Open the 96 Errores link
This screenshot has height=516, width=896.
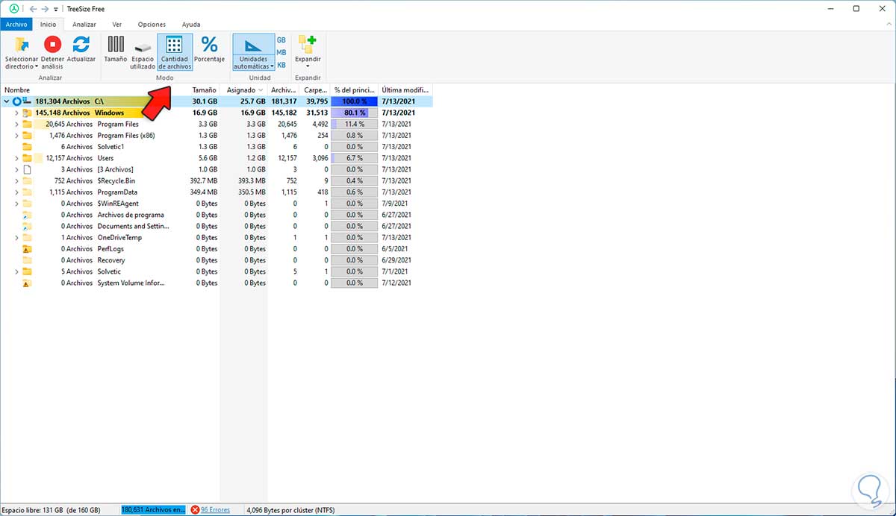pyautogui.click(x=215, y=510)
